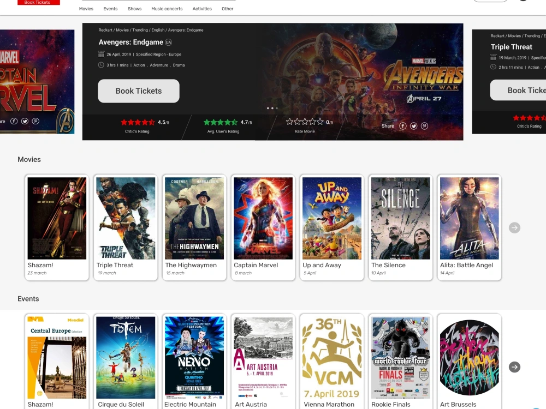Open the Art Brussels event card
546x409 pixels.
click(470, 362)
